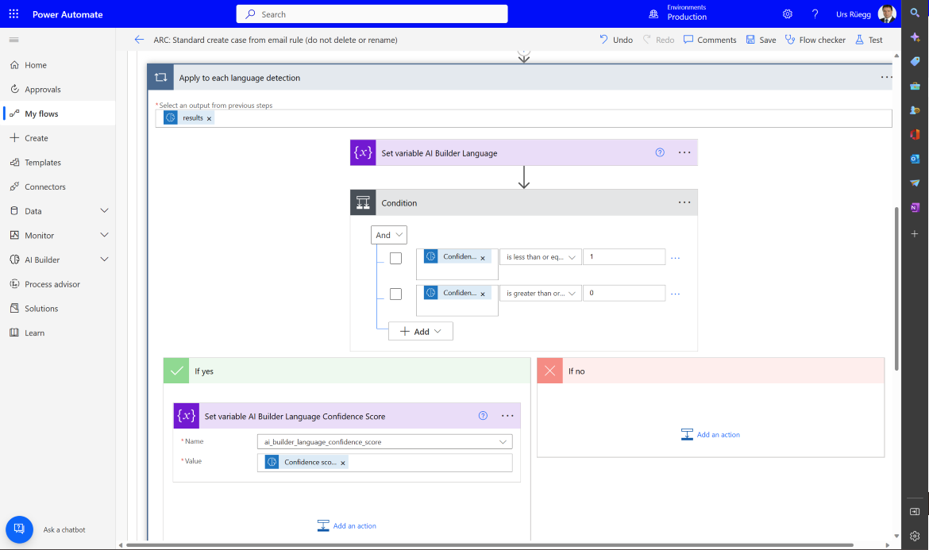Go back using the arrow icon
The width and height of the screenshot is (929, 550).
139,40
